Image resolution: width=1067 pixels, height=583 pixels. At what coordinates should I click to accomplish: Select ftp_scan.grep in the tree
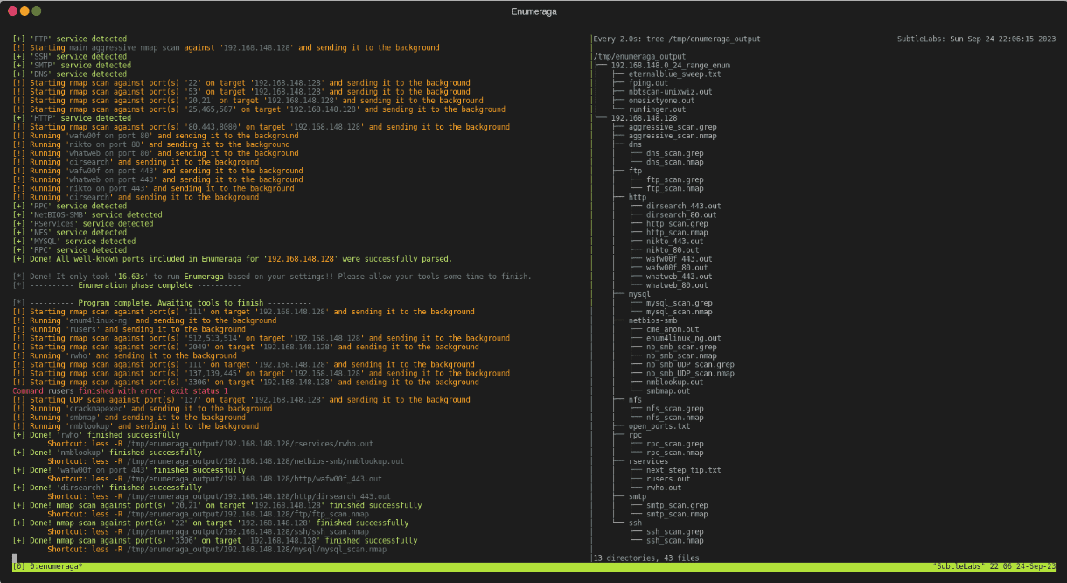(x=673, y=179)
